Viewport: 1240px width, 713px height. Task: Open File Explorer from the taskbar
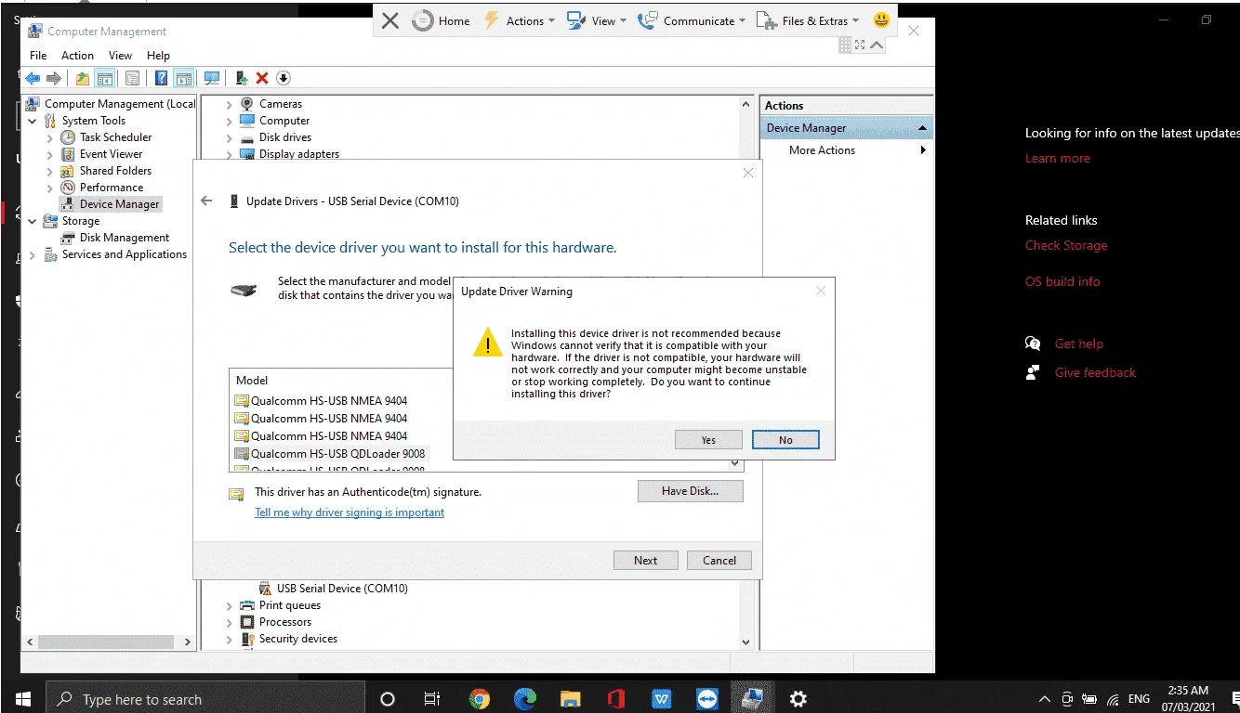point(571,699)
